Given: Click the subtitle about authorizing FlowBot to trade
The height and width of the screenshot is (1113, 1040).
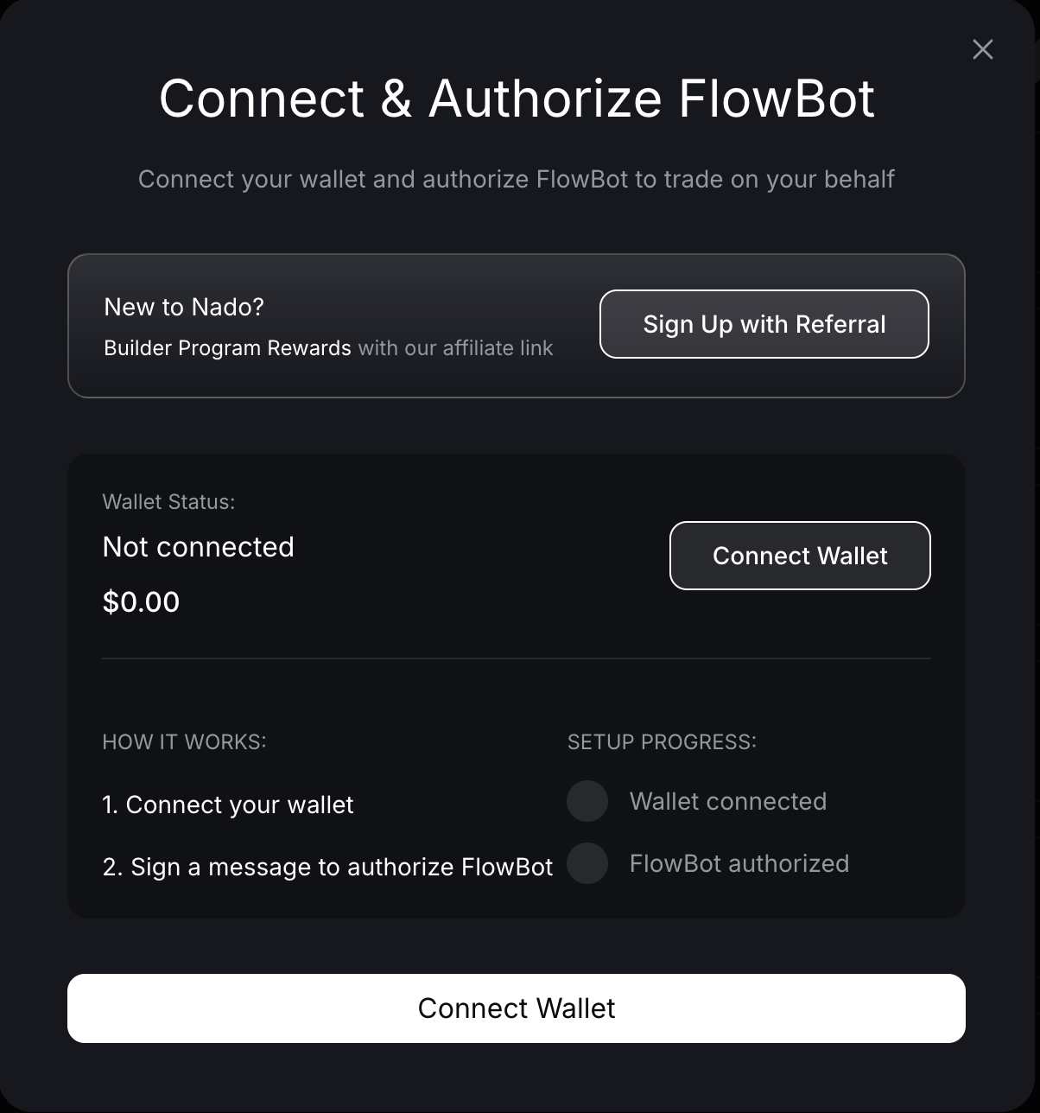Looking at the screenshot, I should 517,180.
